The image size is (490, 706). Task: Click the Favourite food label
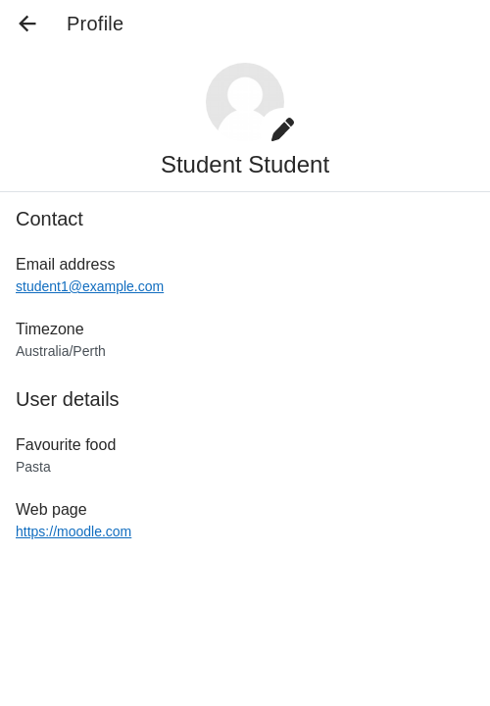[66, 445]
